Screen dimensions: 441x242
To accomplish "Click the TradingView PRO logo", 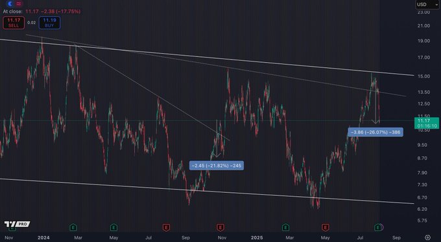I will pos(17,224).
